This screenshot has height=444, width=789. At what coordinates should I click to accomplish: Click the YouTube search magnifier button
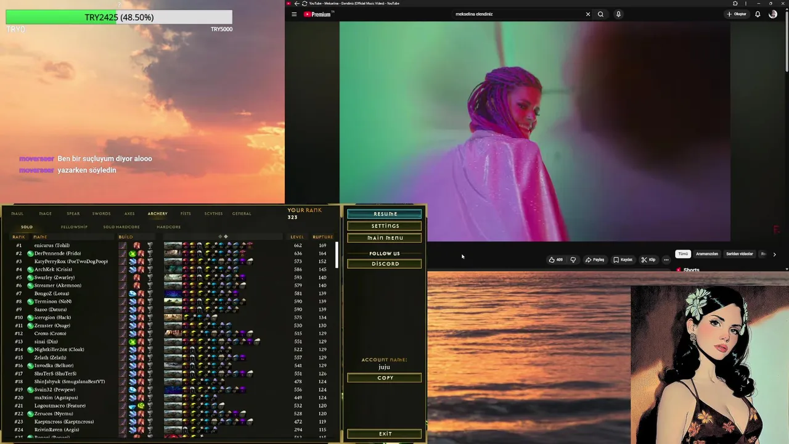pos(600,14)
